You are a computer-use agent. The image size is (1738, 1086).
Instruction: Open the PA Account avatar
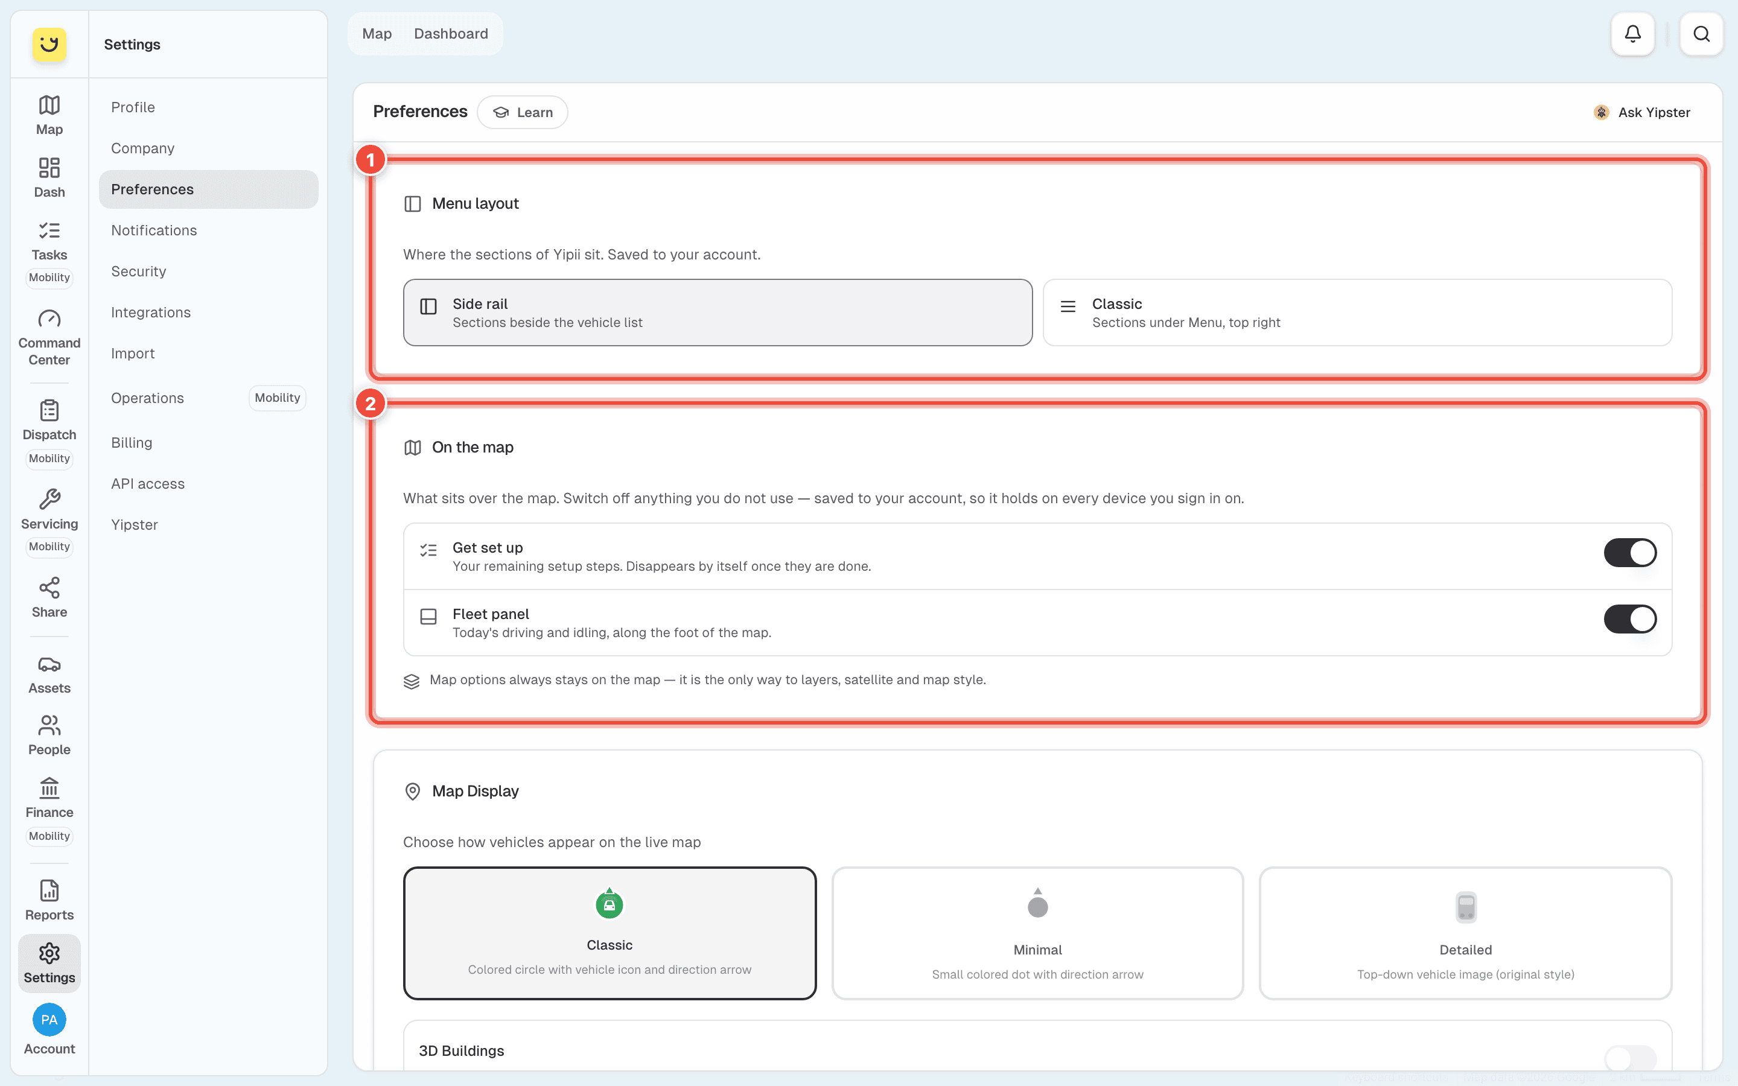point(49,1019)
